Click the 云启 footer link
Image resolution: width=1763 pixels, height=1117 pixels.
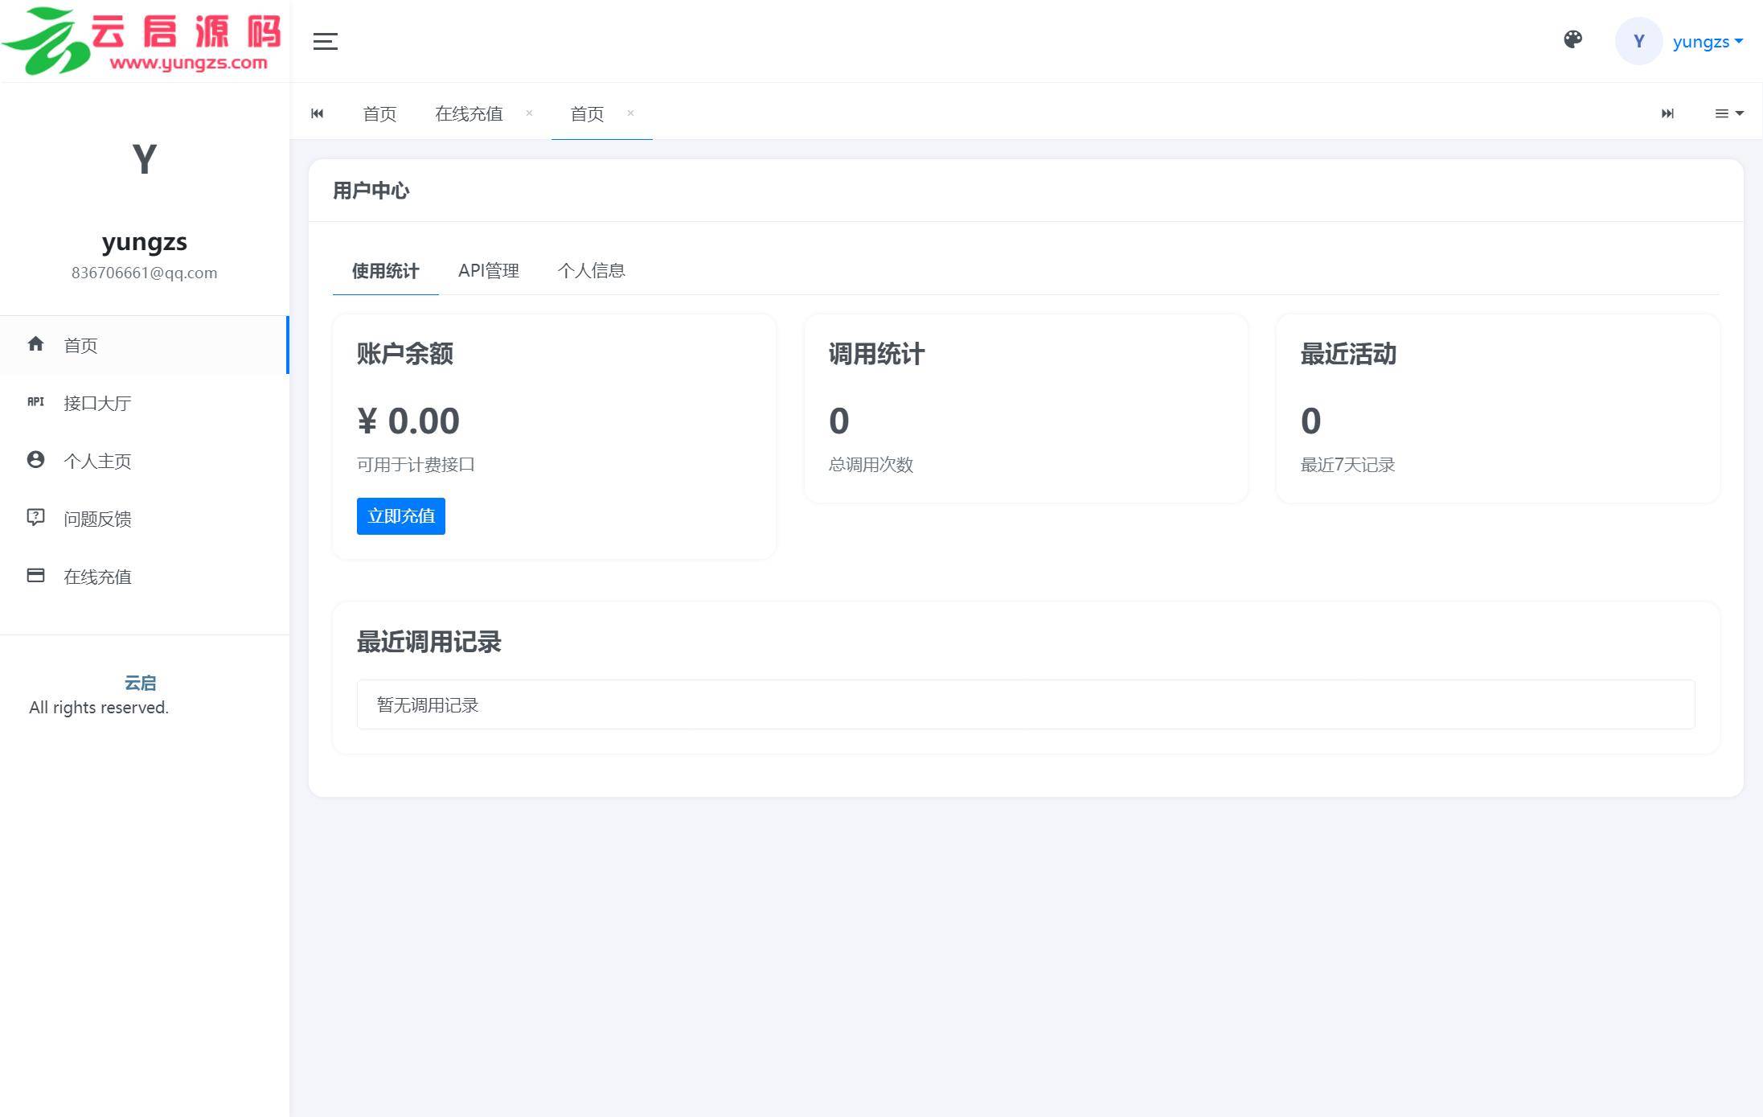141,683
